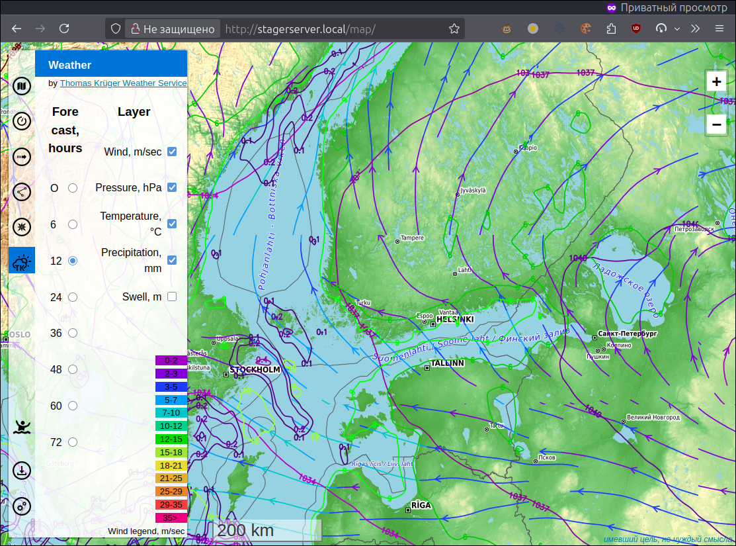Open the settings gears sidebar icon

coord(22,506)
